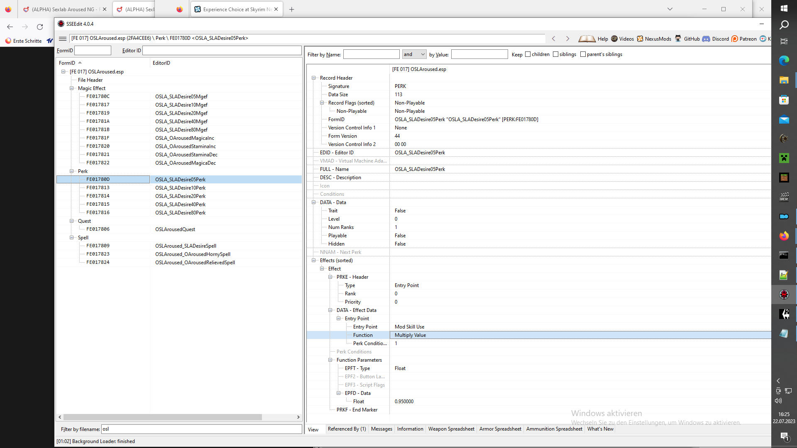This screenshot has height=448, width=797.
Task: Click the tree horizontal scrollbar thumb
Action: coord(162,417)
